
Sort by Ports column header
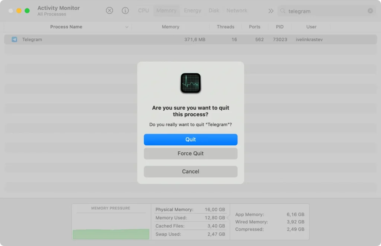point(254,27)
